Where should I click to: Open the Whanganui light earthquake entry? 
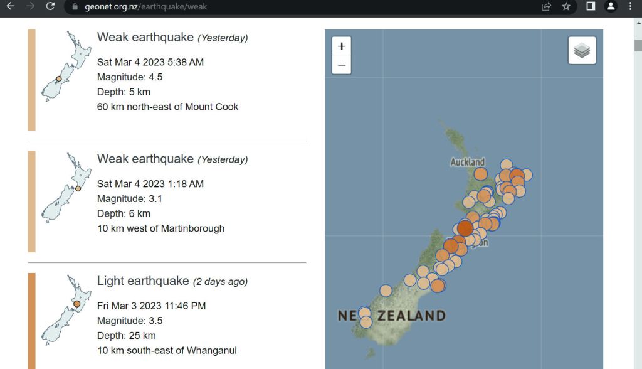tap(143, 281)
